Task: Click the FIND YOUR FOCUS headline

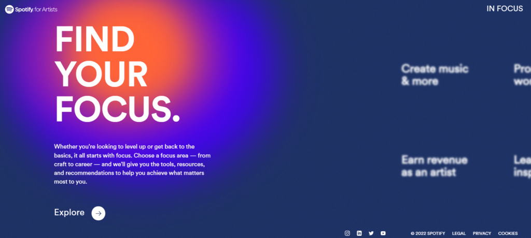Action: pyautogui.click(x=117, y=74)
